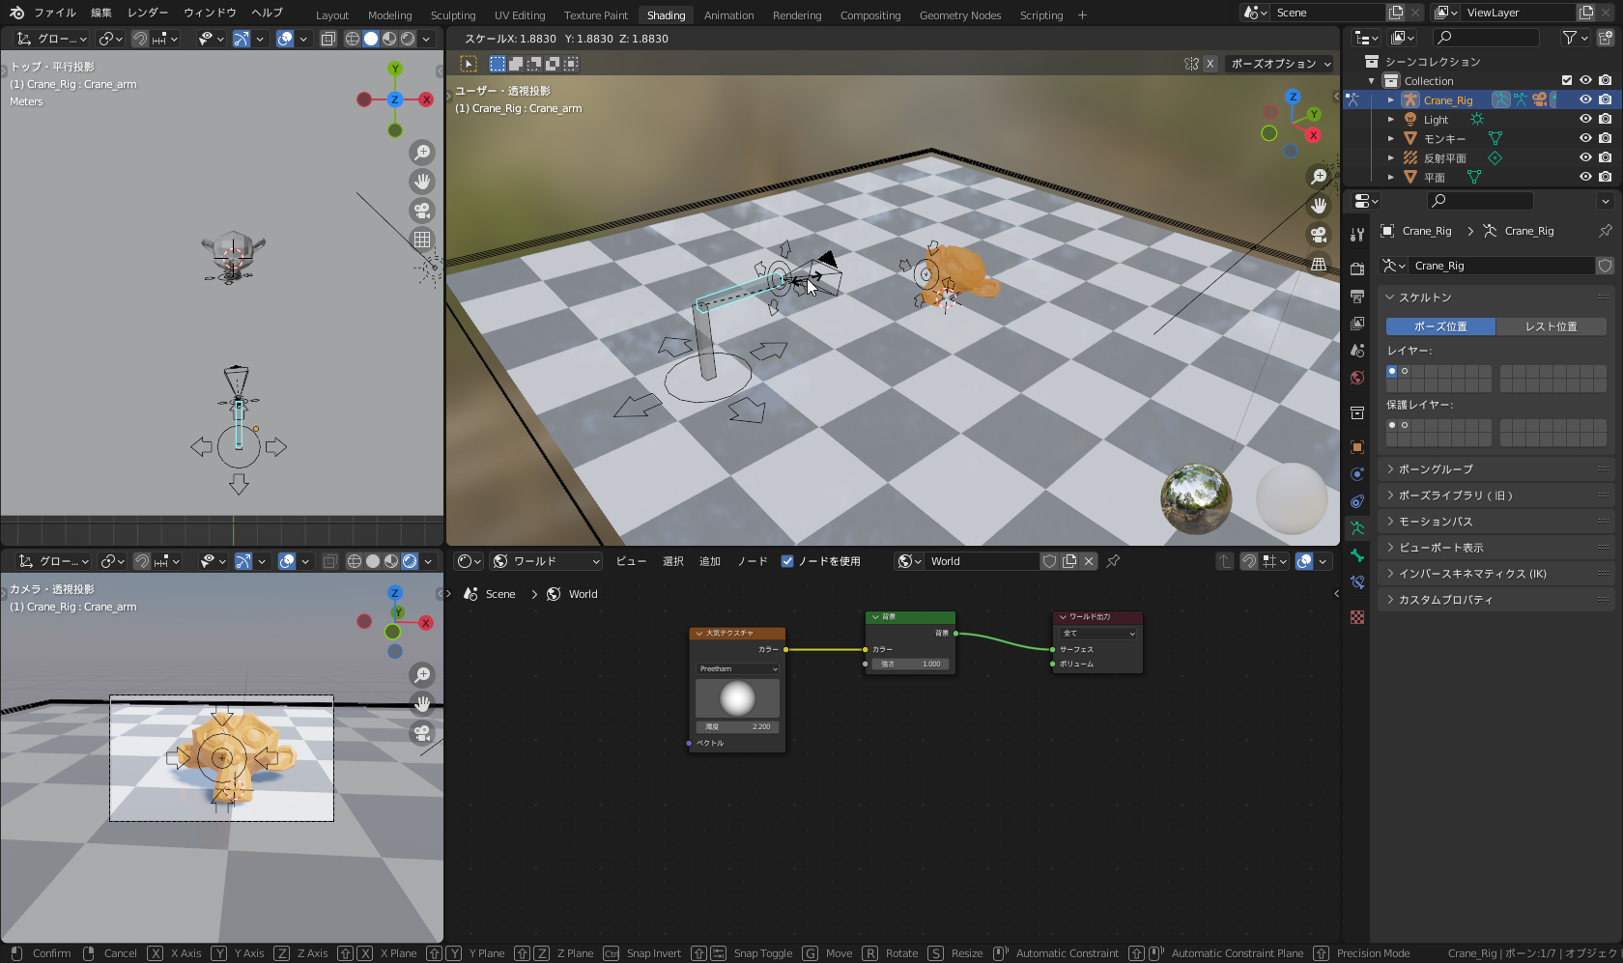Select the Object Properties tab in Properties editor
The height and width of the screenshot is (963, 1623).
click(1357, 446)
